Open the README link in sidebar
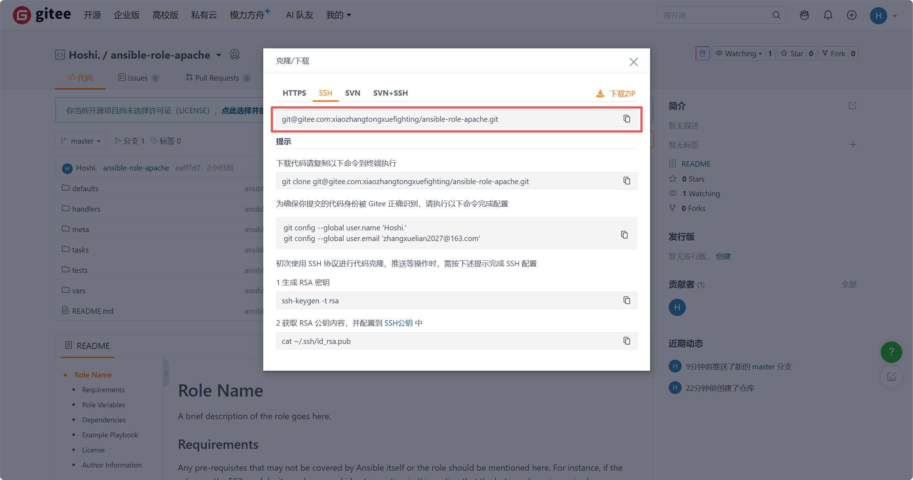This screenshot has height=480, width=913. [x=696, y=164]
